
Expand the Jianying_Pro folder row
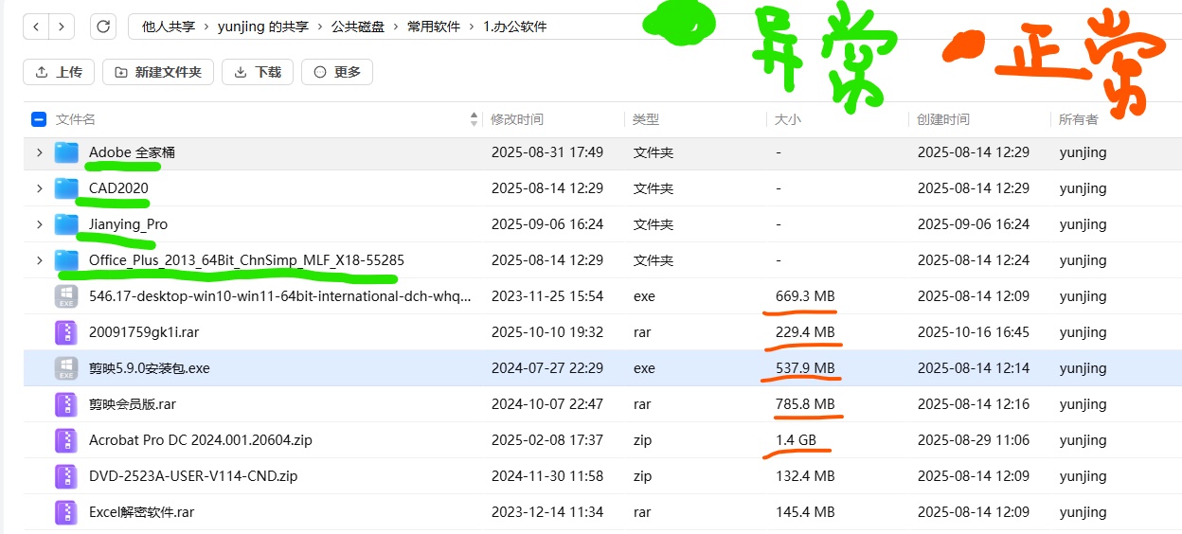tap(39, 224)
